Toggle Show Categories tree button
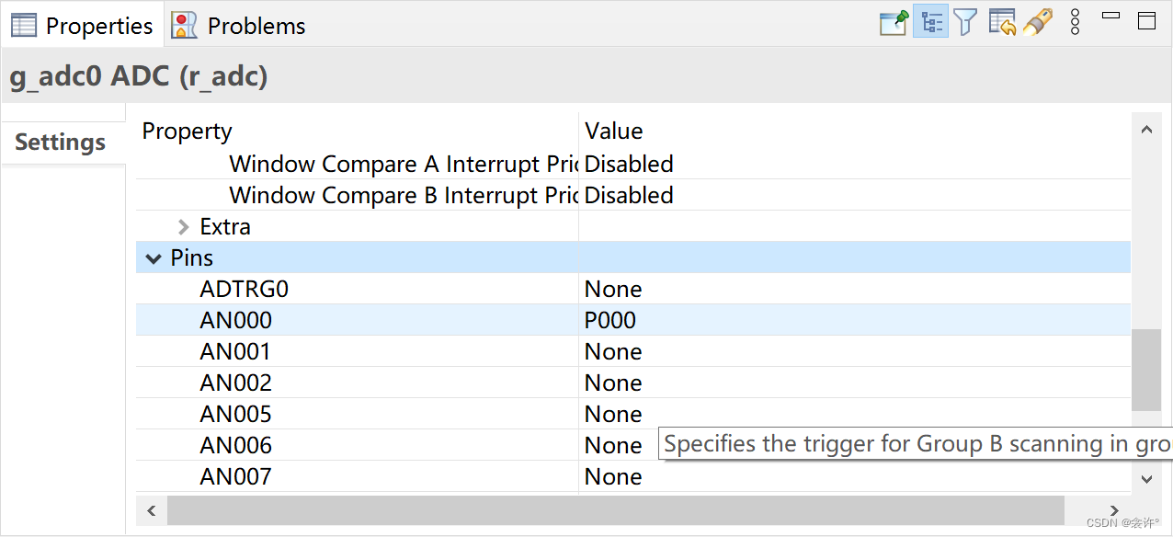Image resolution: width=1173 pixels, height=537 pixels. tap(930, 22)
